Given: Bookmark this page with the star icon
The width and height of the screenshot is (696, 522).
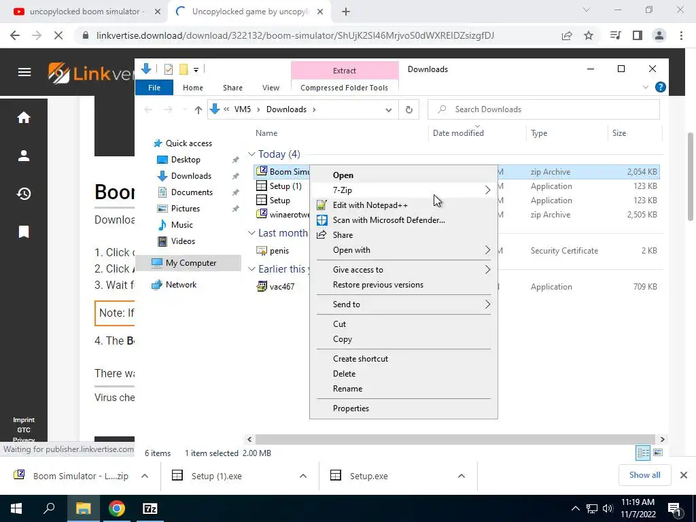Looking at the screenshot, I should click(589, 35).
